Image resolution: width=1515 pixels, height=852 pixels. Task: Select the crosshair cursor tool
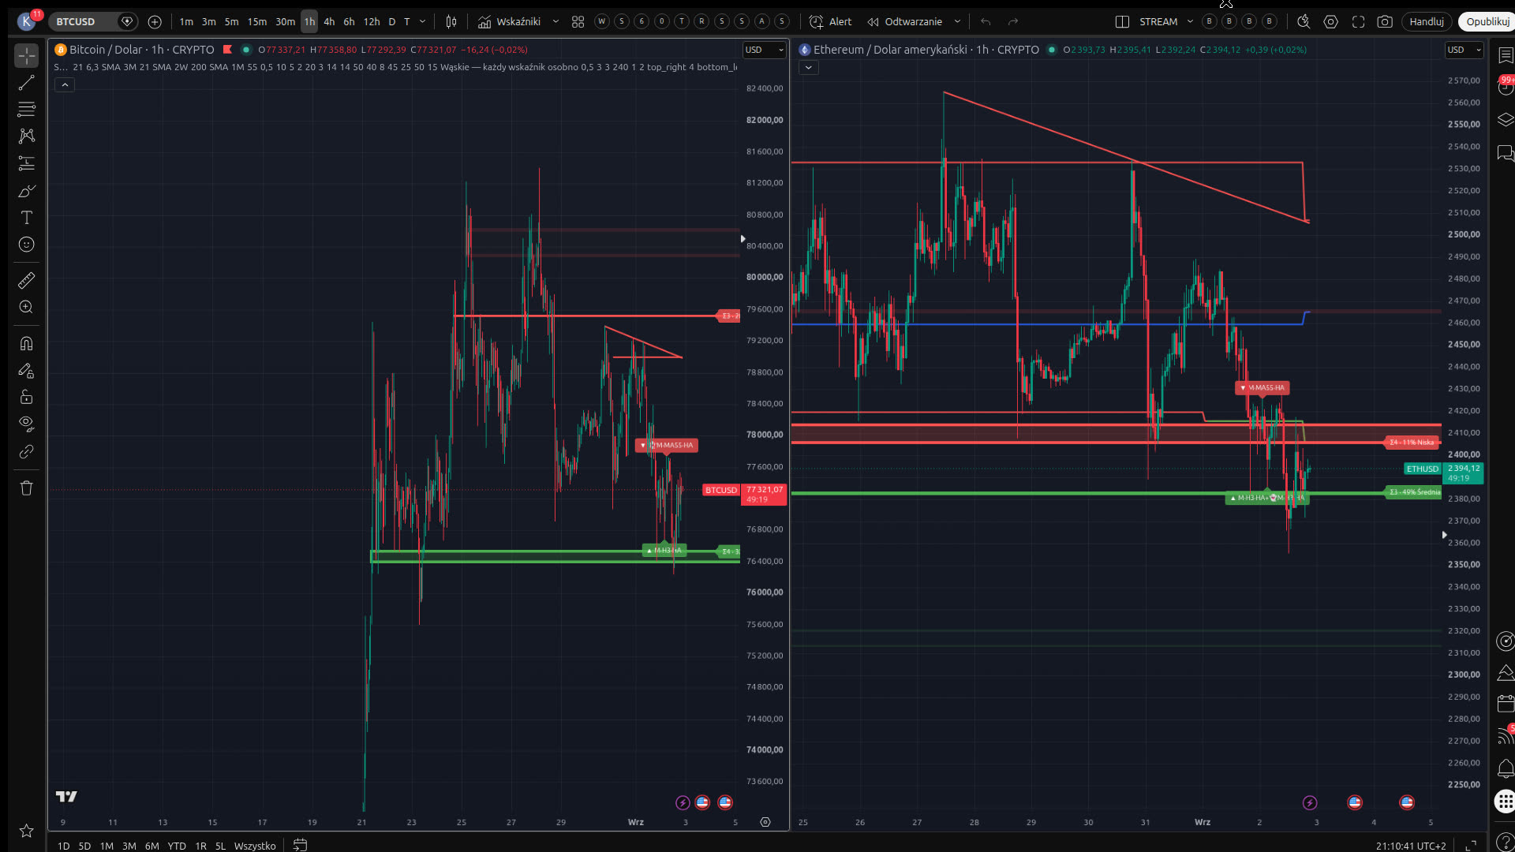click(x=26, y=56)
